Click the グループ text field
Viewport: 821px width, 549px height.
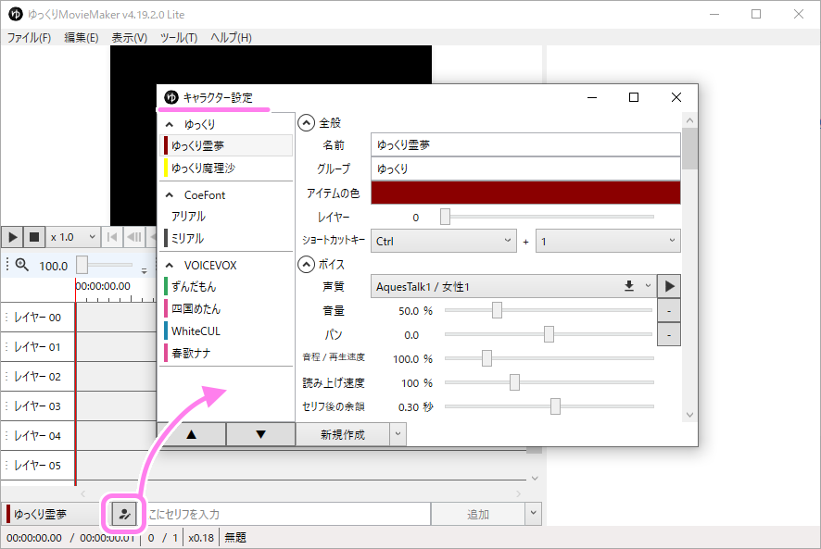(x=525, y=168)
